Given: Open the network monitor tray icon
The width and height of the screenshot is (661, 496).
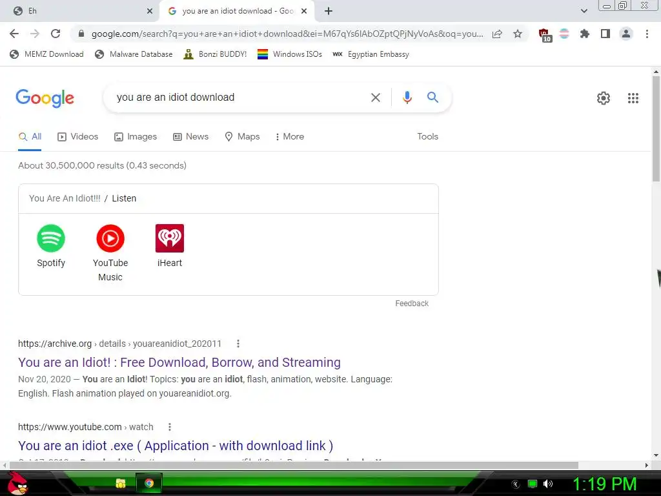Looking at the screenshot, I should pyautogui.click(x=533, y=484).
